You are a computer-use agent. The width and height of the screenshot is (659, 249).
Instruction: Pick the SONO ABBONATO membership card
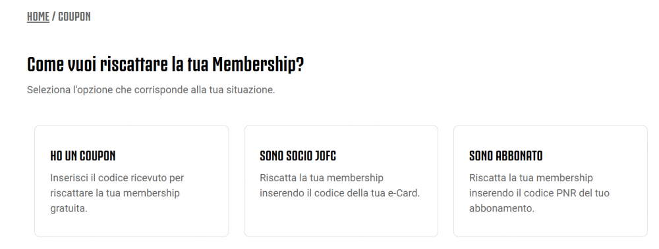point(550,181)
